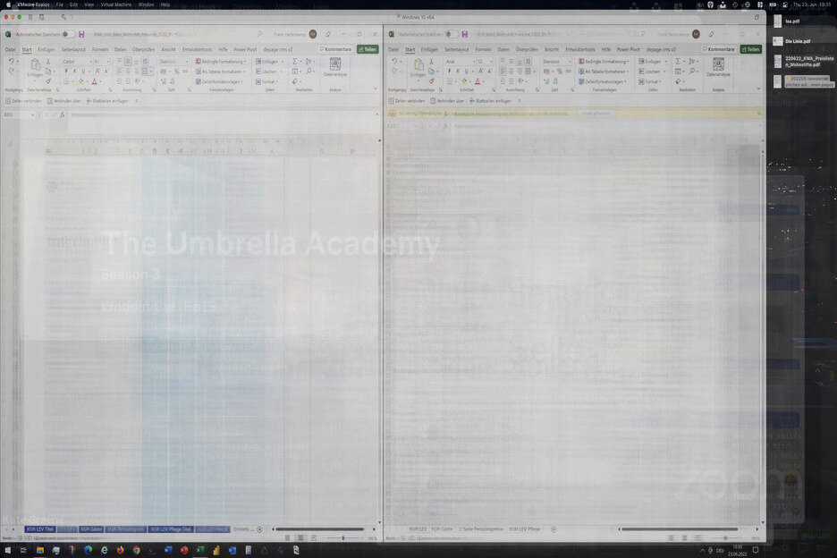Open the Entwicklertools tab in right Excel window

[x=580, y=50]
